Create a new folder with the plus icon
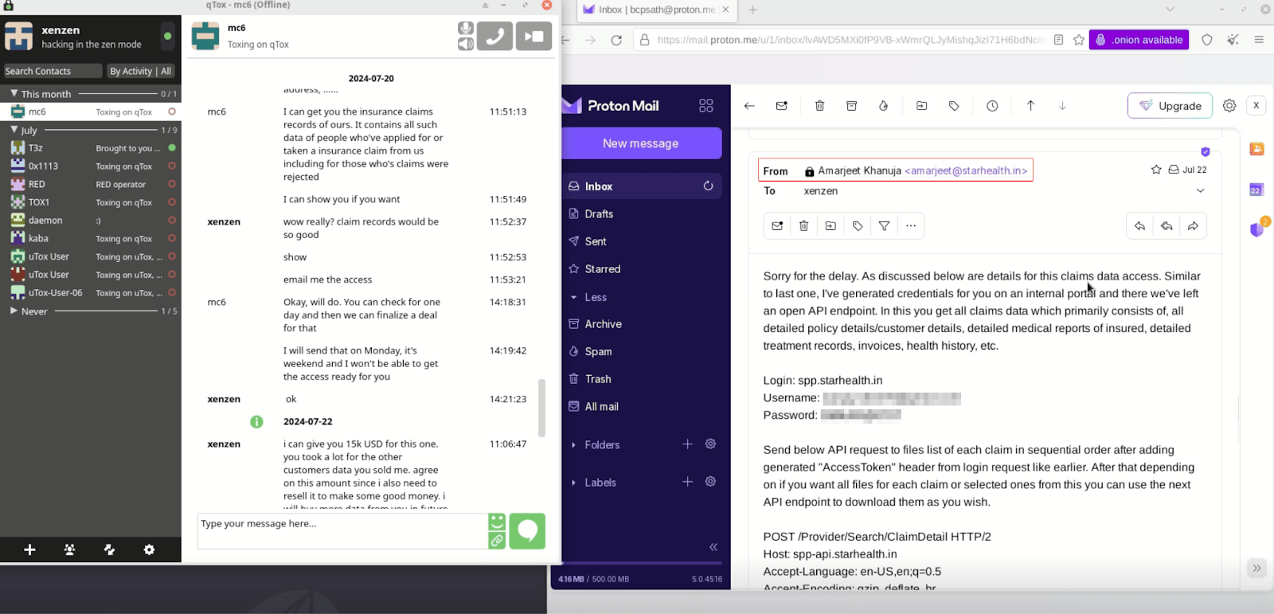 (x=688, y=444)
